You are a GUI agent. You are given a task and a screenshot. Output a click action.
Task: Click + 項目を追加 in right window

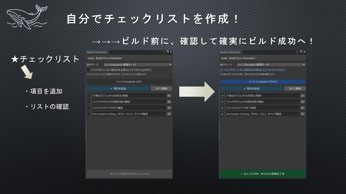(251, 89)
